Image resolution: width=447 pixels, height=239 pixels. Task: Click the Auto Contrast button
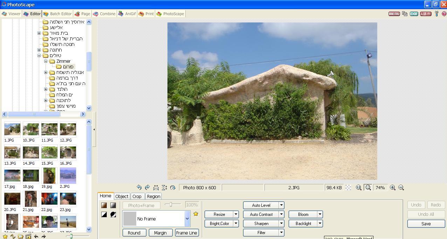click(x=261, y=214)
